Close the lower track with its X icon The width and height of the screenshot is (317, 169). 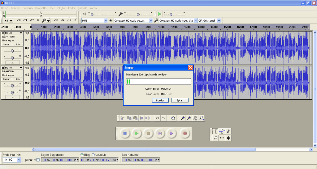(x=3, y=68)
